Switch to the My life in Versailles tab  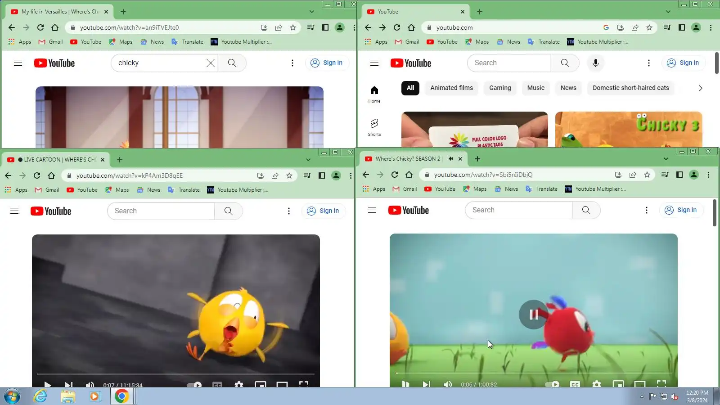click(x=58, y=12)
